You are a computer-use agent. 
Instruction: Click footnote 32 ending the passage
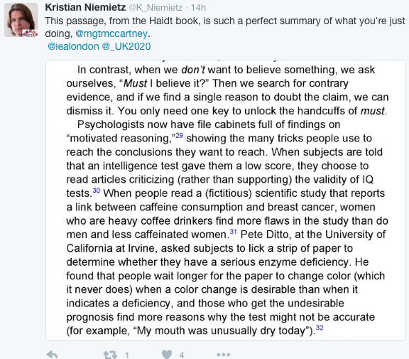(x=320, y=328)
